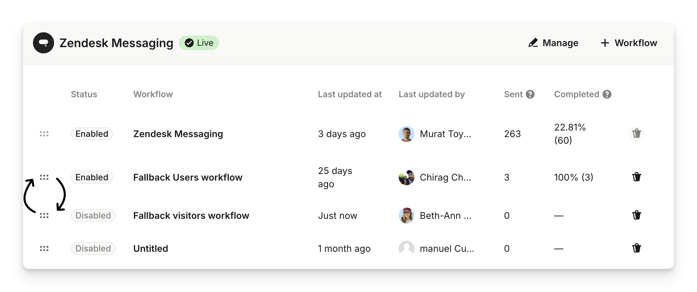Click drag handle of Fallback visitors workflow

tap(44, 216)
